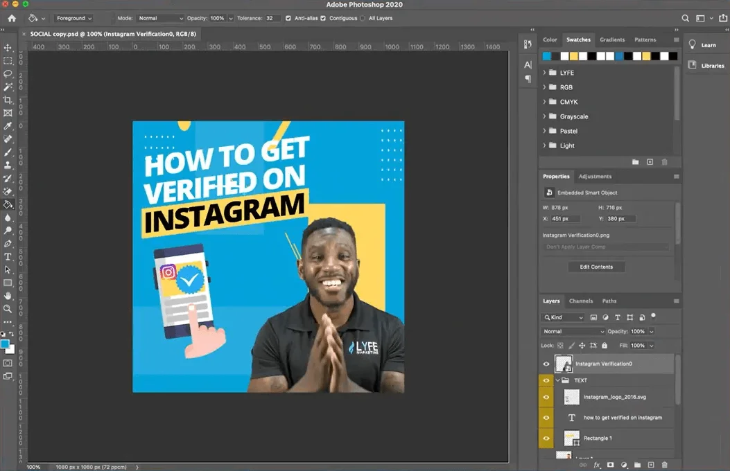Activate the Zoom tool
This screenshot has height=471, width=730.
[x=8, y=308]
